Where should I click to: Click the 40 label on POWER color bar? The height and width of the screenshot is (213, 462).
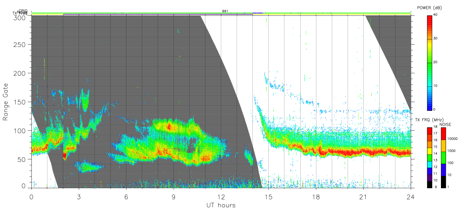click(436, 15)
